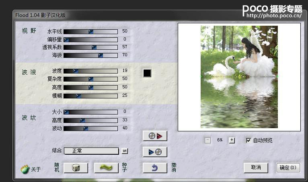The image size is (308, 182).
Task: Open the 关于 about icon
Action: click(25, 169)
